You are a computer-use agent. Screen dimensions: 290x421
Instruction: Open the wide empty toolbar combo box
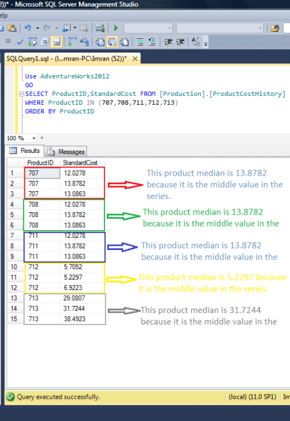pos(220,28)
